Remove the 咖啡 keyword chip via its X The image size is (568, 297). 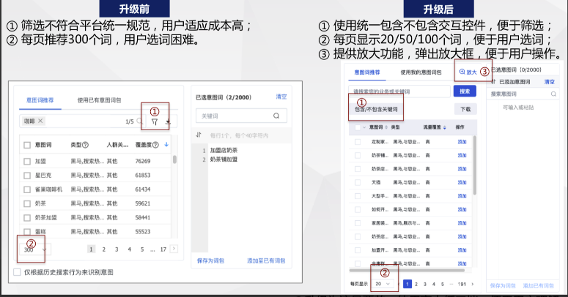coord(40,121)
